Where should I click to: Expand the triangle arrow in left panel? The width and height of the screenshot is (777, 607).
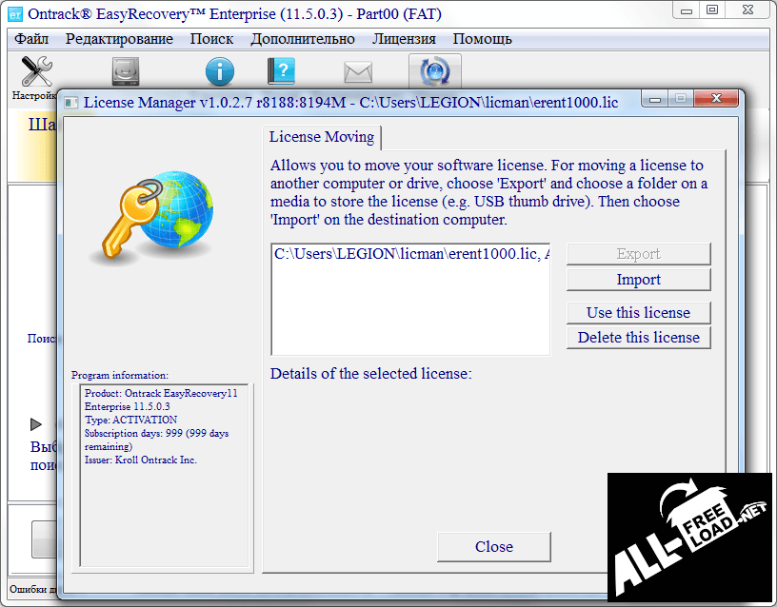click(x=35, y=423)
